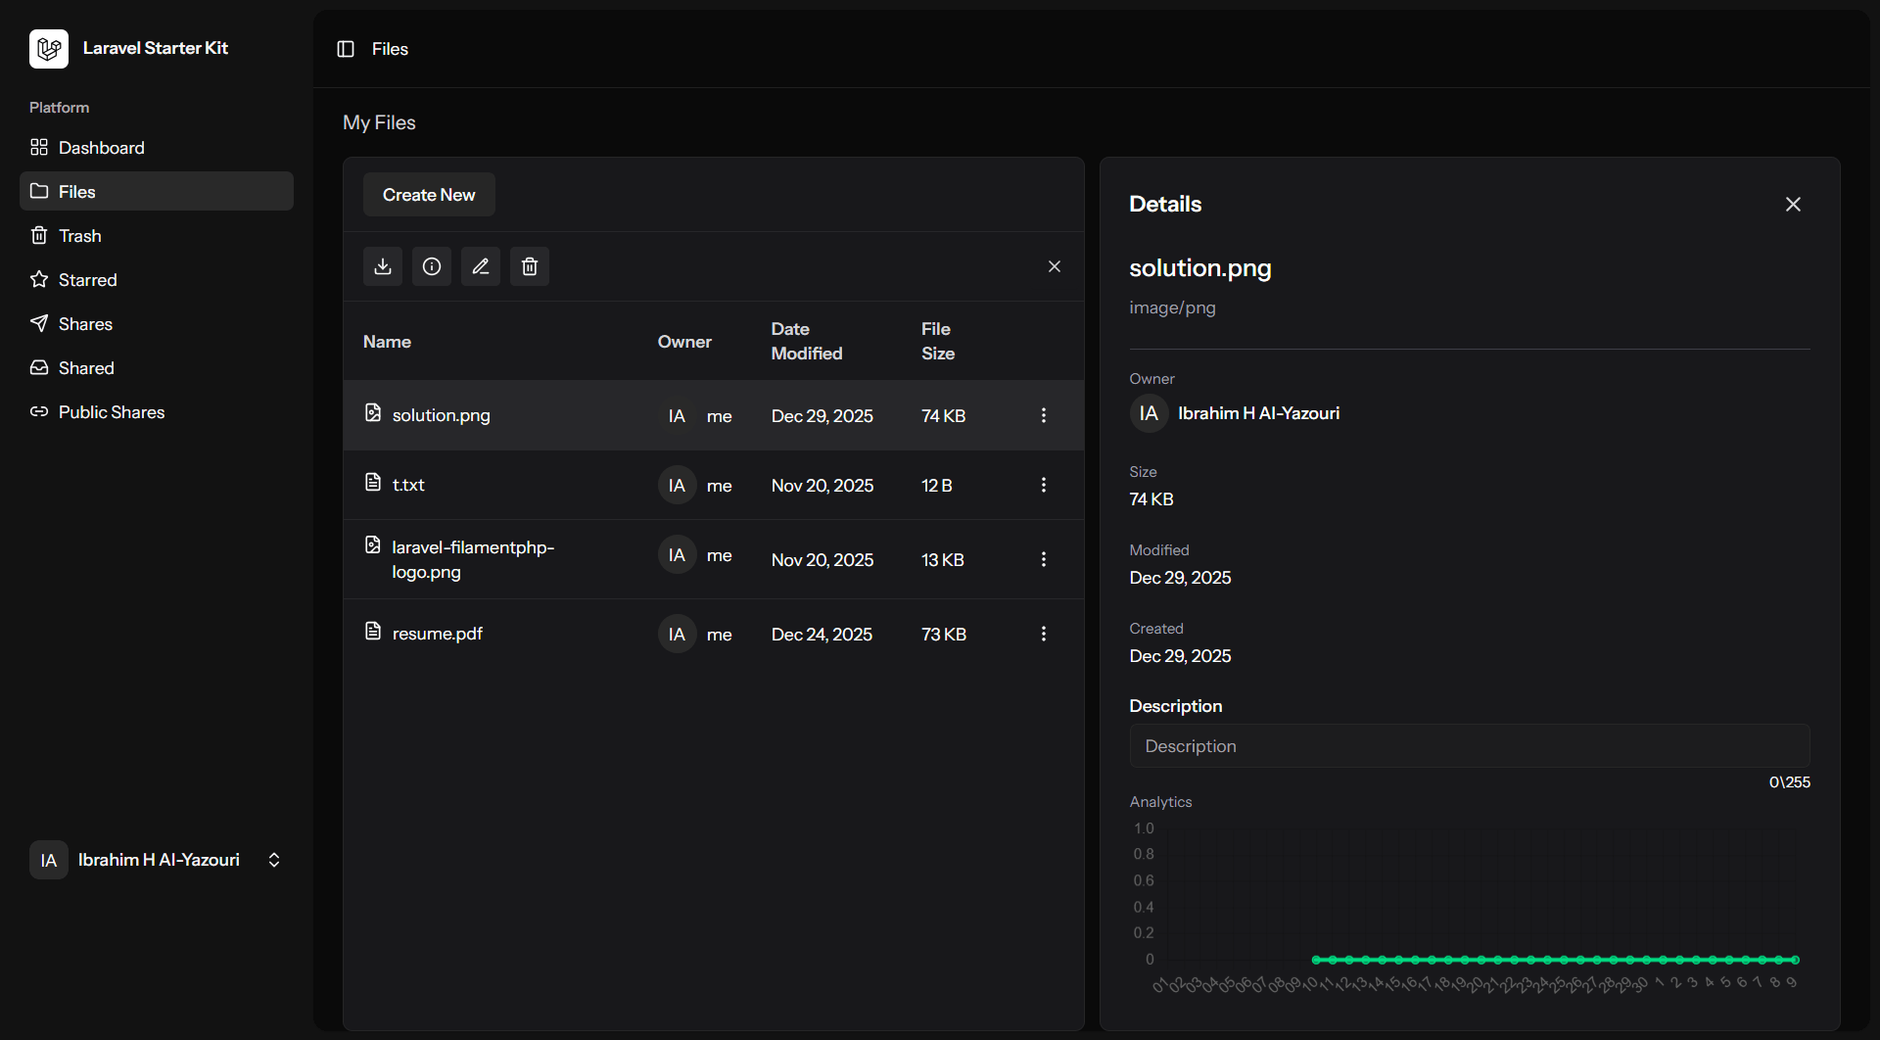Click the Files folder icon in sidebar

(39, 191)
